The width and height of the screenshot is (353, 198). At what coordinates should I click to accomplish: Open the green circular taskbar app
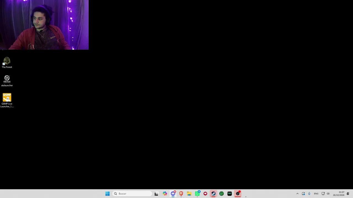(221, 194)
